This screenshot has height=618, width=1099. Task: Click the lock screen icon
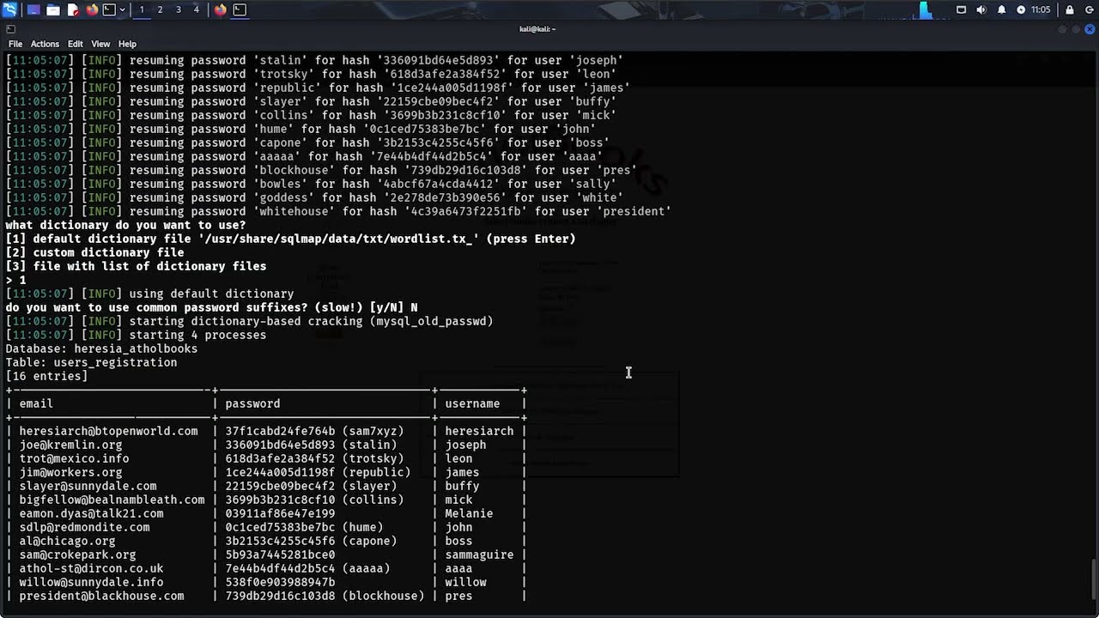tap(1070, 9)
